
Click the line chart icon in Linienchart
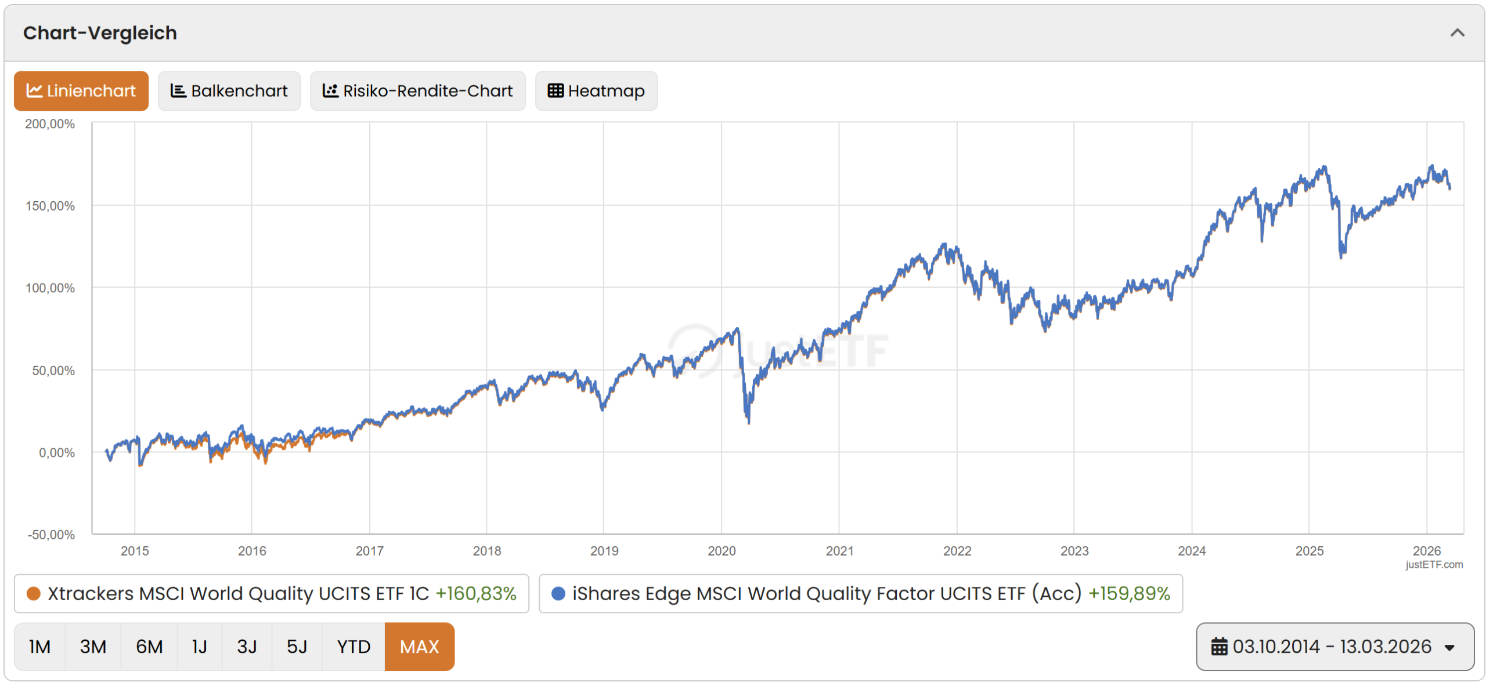point(34,91)
